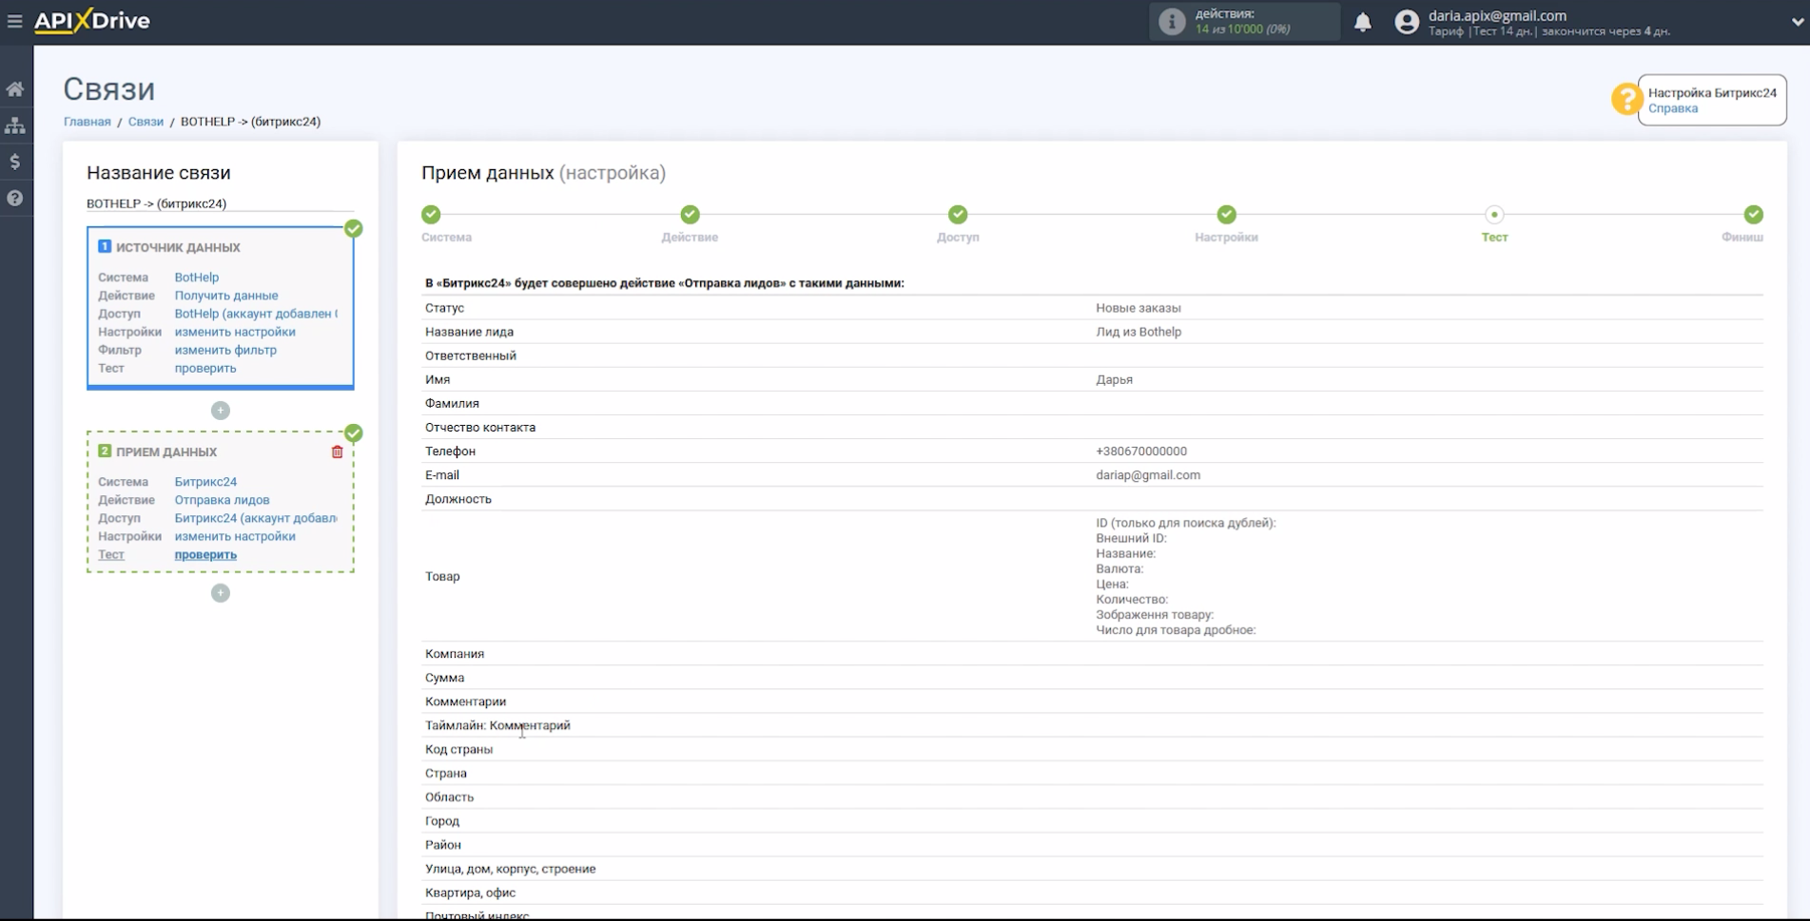Open Получить данные action link

pyautogui.click(x=226, y=296)
